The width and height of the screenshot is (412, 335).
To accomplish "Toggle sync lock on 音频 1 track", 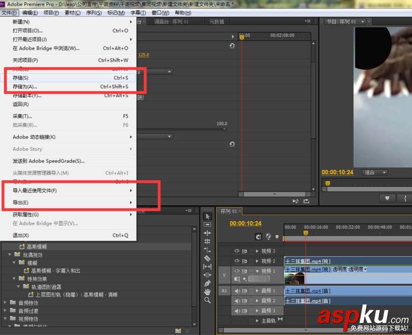I will (x=245, y=291).
